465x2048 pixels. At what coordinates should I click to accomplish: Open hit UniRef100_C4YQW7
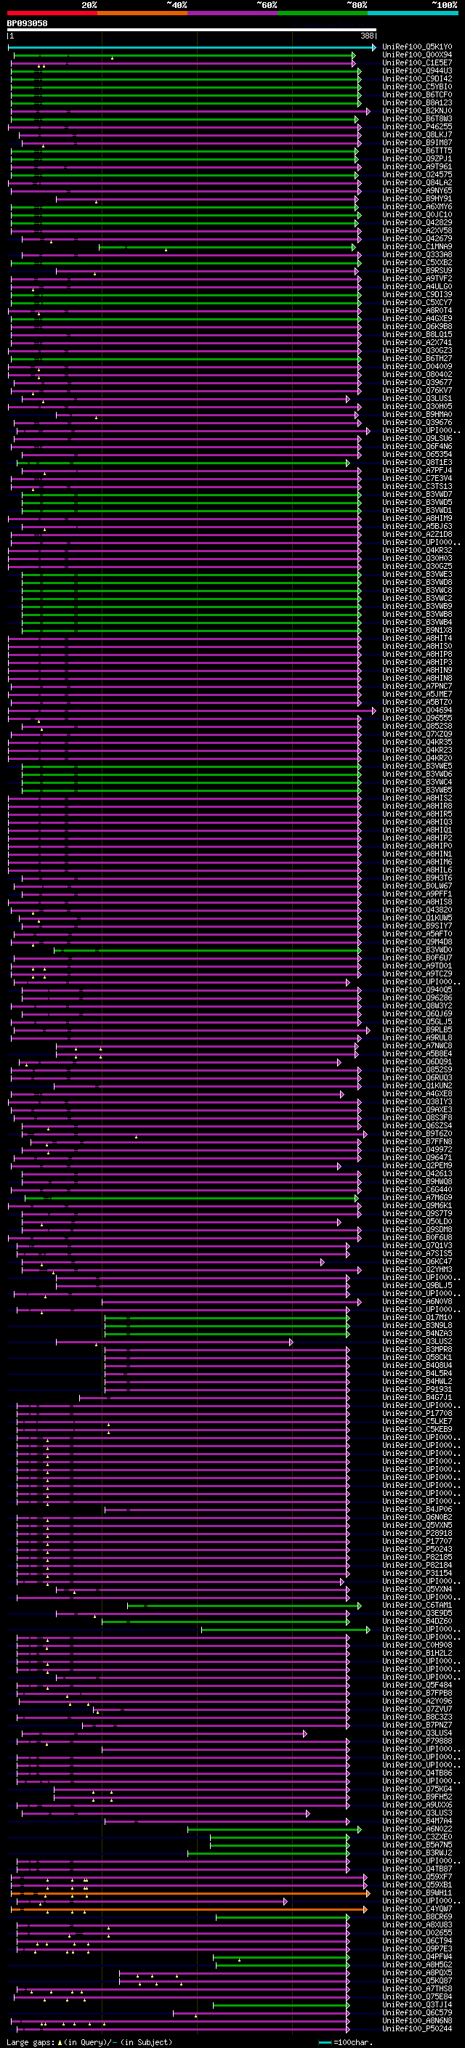[x=417, y=1908]
